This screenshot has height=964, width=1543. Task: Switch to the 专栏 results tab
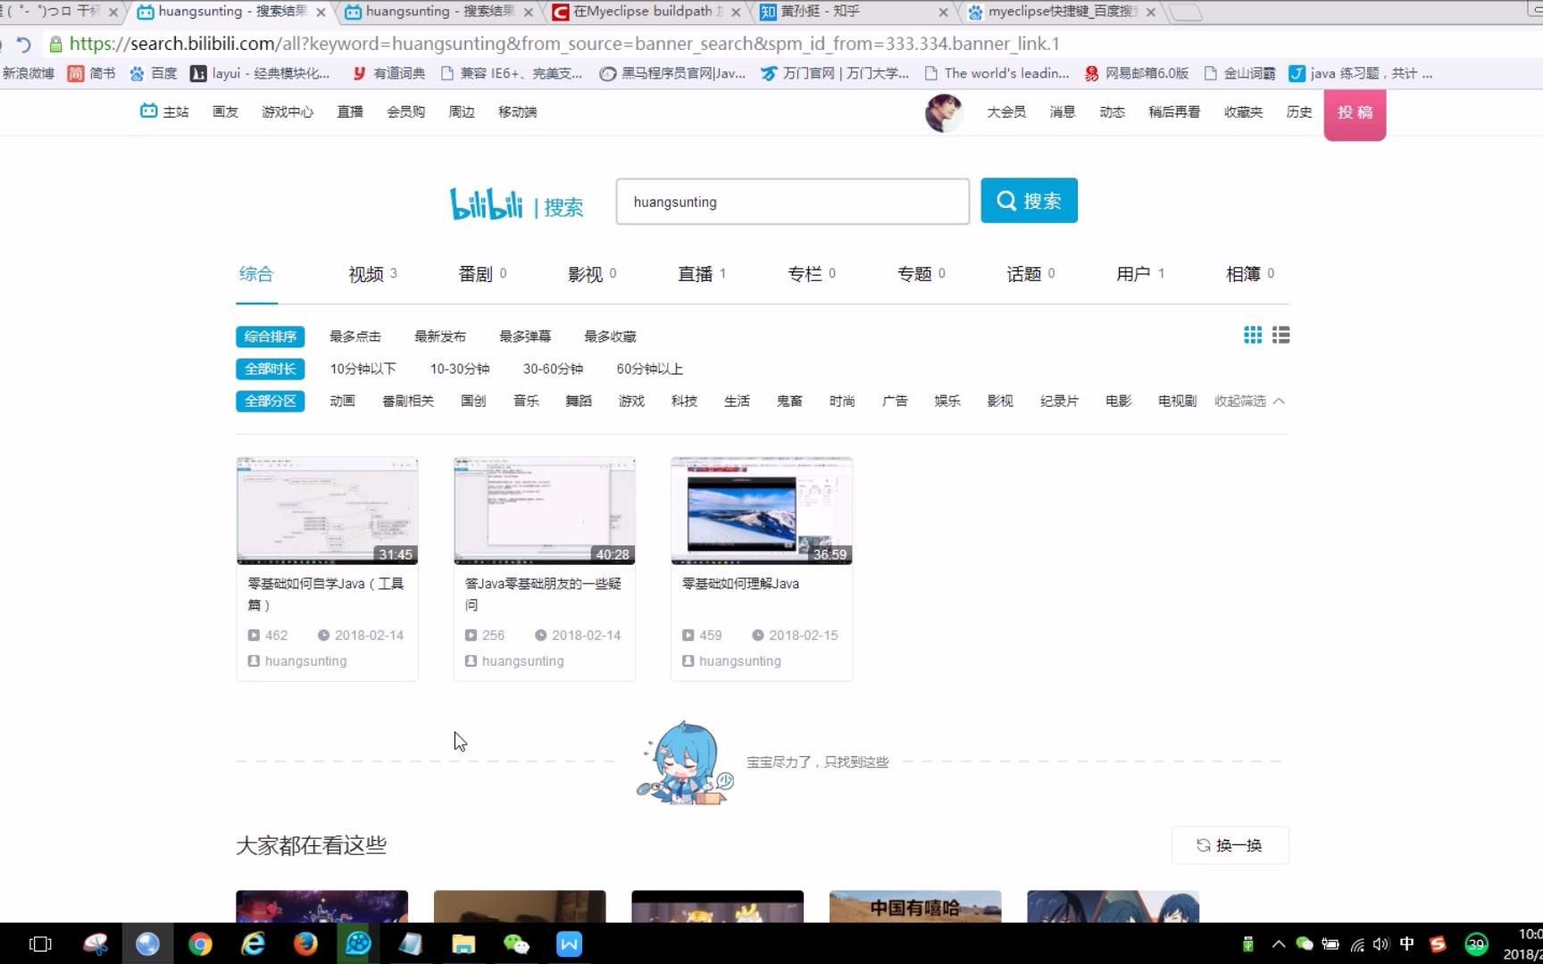coord(812,274)
